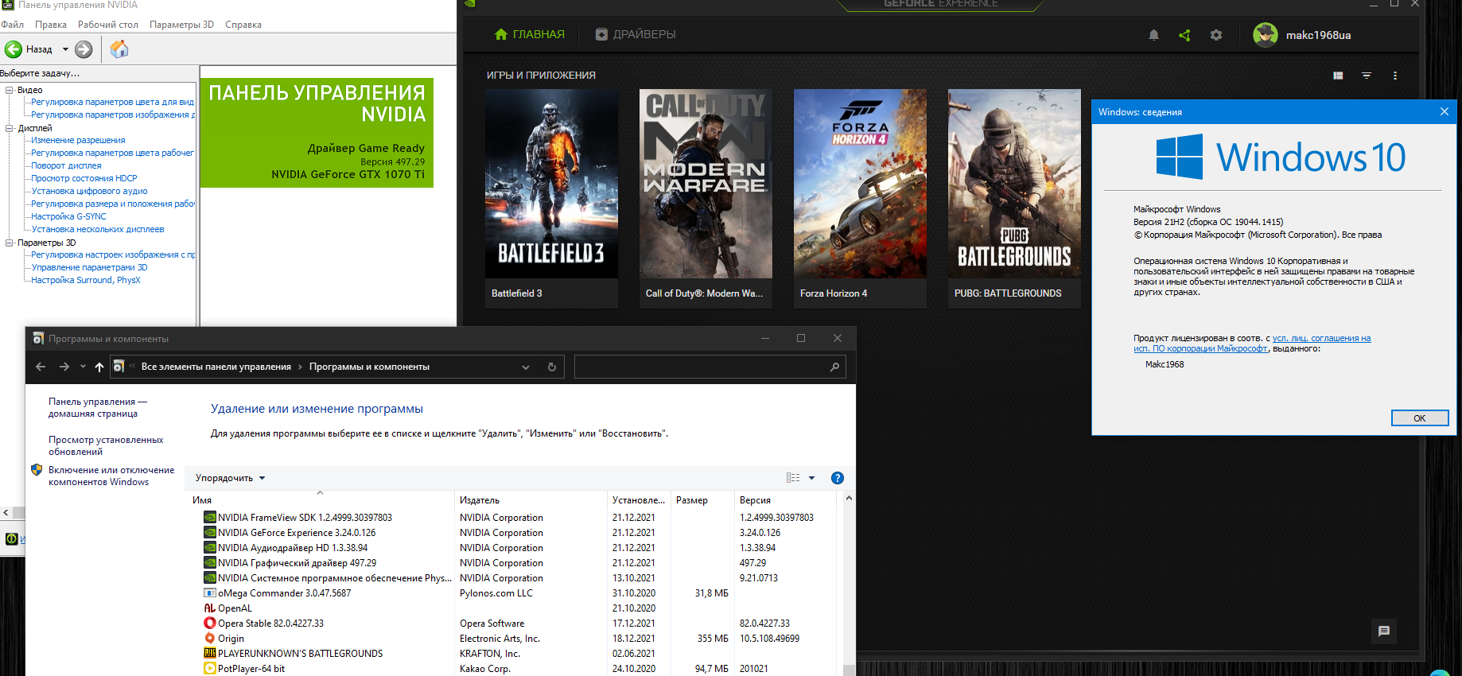Open the Файл menu
Viewport: 1462px width, 676px height.
tap(13, 25)
